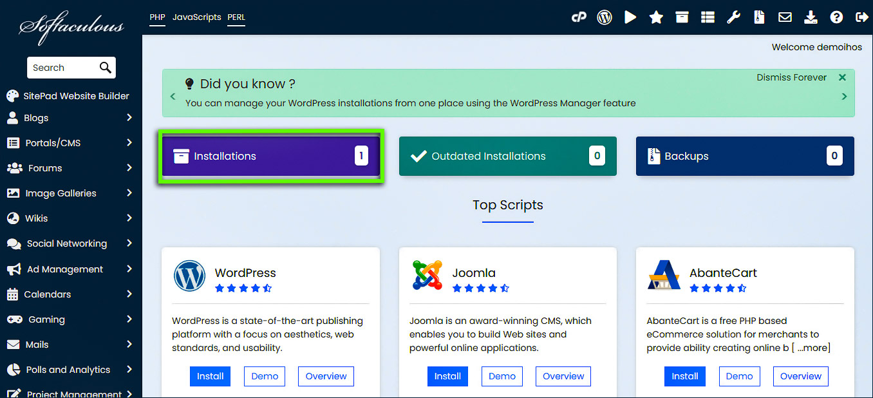Screen dimensions: 873x398
Task: Click the WordPress star rating
Action: (x=243, y=289)
